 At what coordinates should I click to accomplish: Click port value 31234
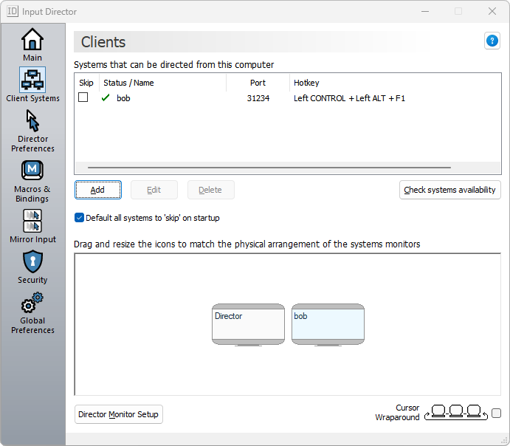[x=258, y=98]
